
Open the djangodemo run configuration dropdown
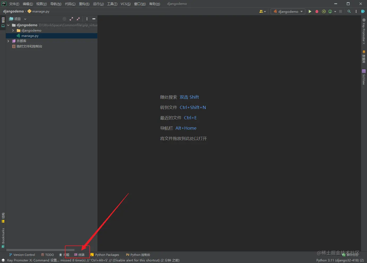288,11
